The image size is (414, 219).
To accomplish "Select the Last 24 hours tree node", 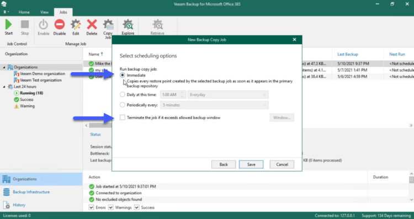I will click(x=25, y=87).
